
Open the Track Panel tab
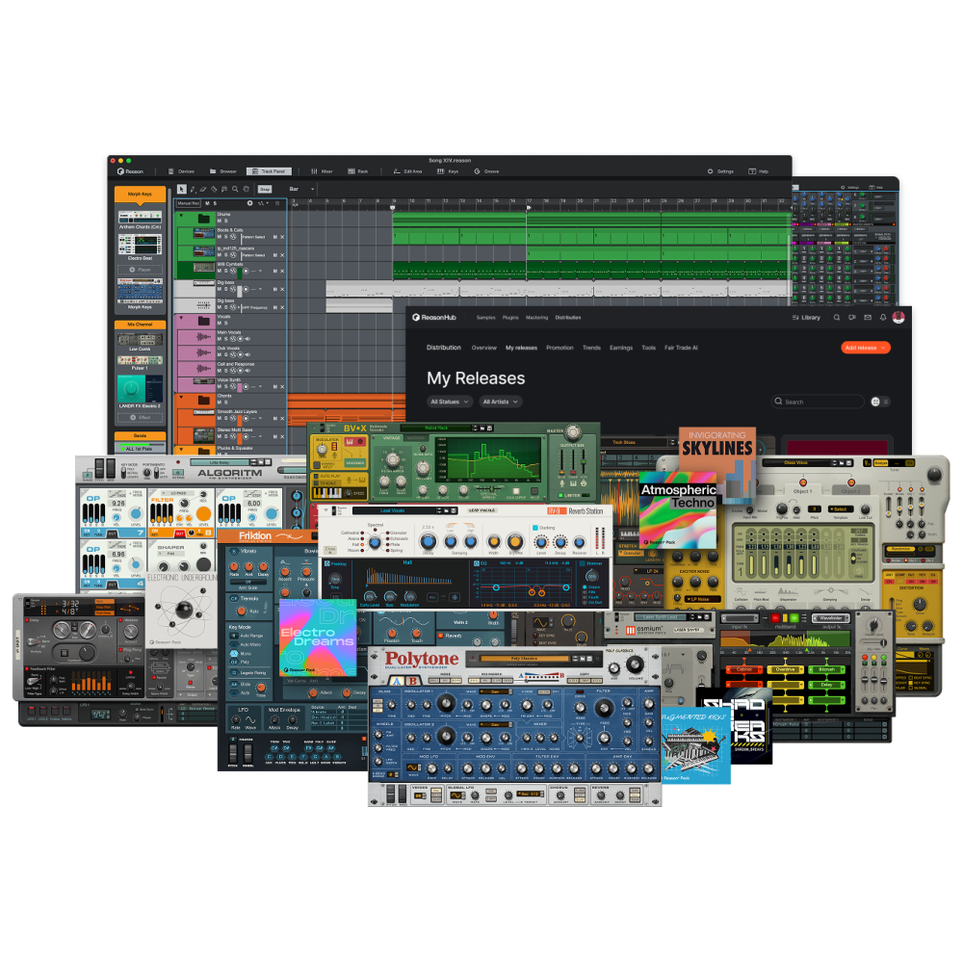pos(269,171)
